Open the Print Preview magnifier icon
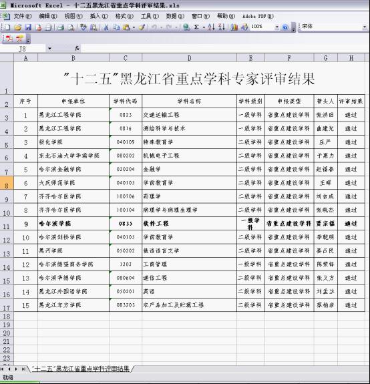 tap(71, 27)
